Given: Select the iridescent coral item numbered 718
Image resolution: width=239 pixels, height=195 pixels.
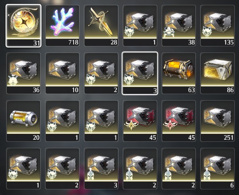Looking at the screenshot, I should coord(63,26).
